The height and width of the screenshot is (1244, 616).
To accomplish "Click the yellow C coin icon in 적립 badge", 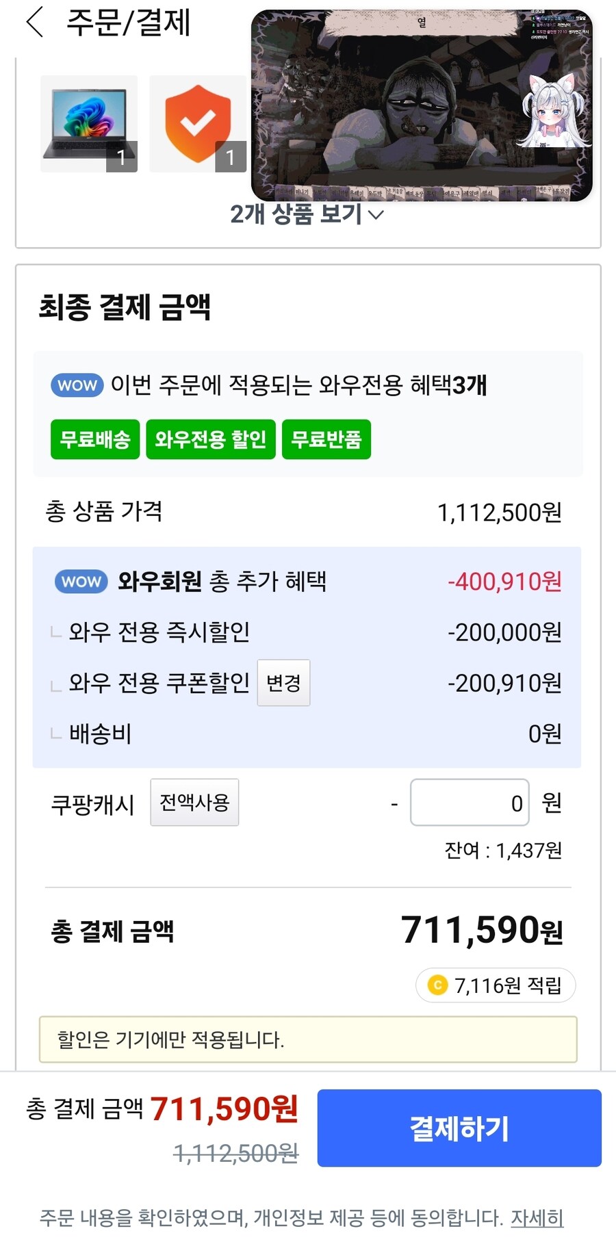I will coord(439,985).
